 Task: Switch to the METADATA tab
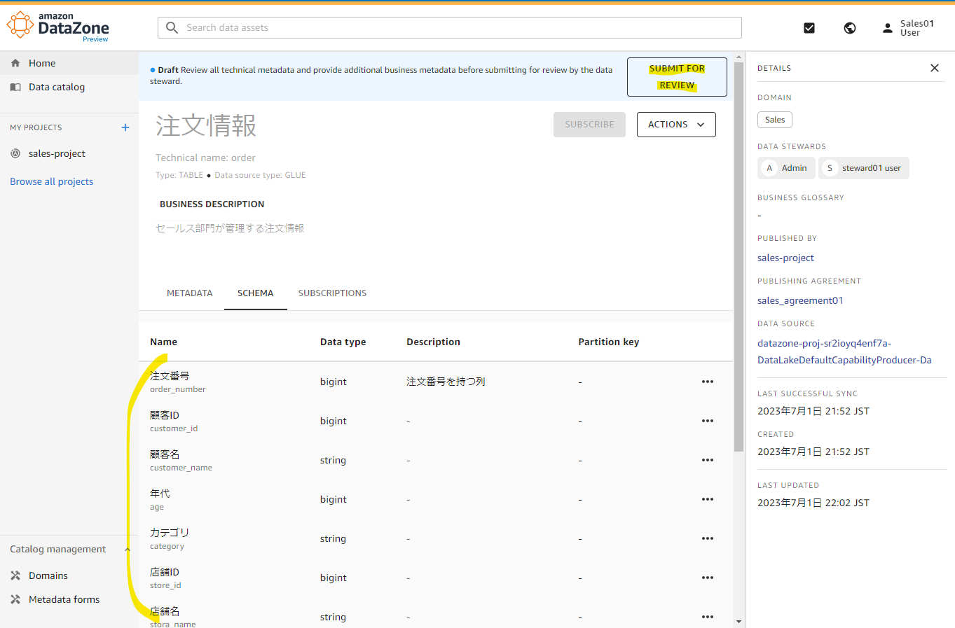(x=189, y=293)
